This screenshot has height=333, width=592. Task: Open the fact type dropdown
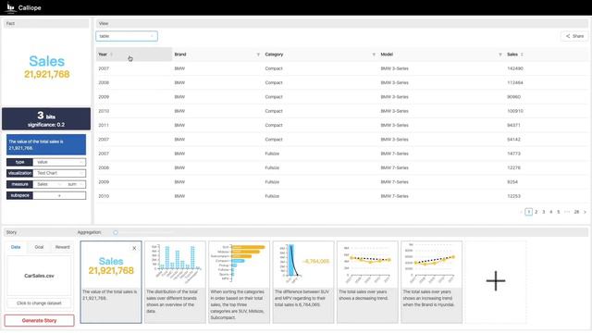[59, 162]
